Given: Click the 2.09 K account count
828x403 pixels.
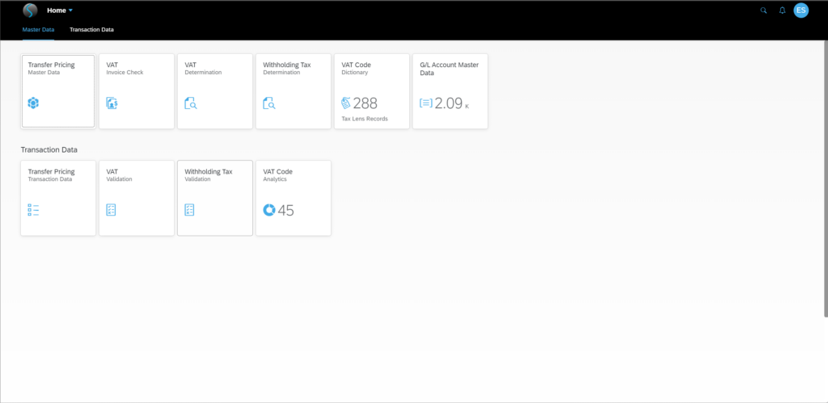Looking at the screenshot, I should click(451, 103).
